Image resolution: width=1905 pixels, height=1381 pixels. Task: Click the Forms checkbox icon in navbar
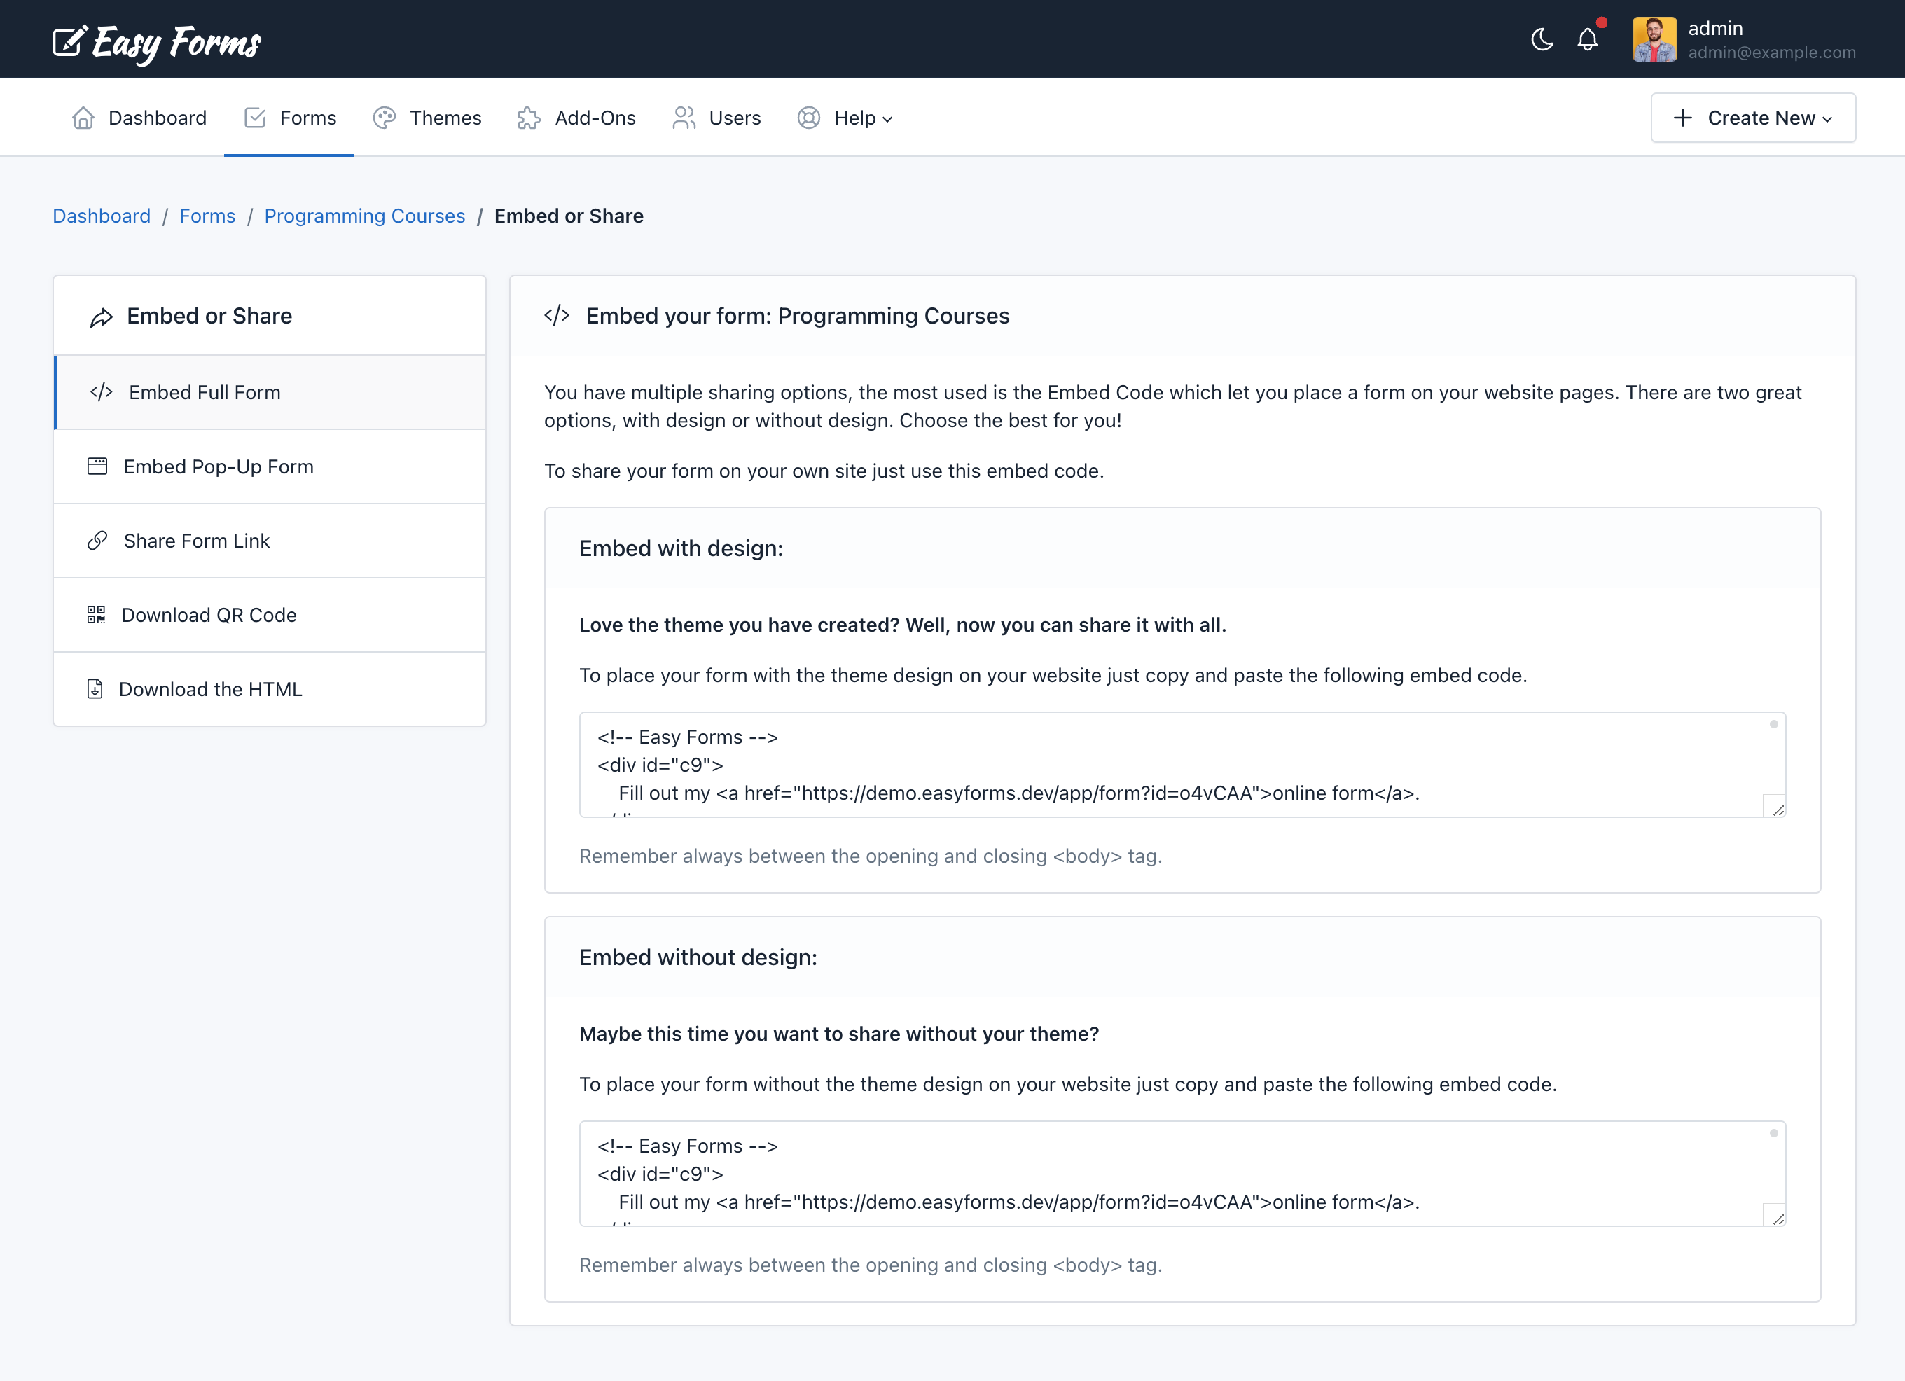(x=254, y=118)
